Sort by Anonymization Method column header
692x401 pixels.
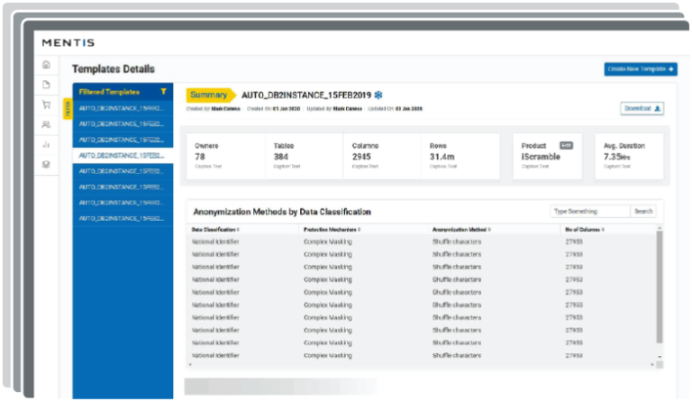click(467, 230)
